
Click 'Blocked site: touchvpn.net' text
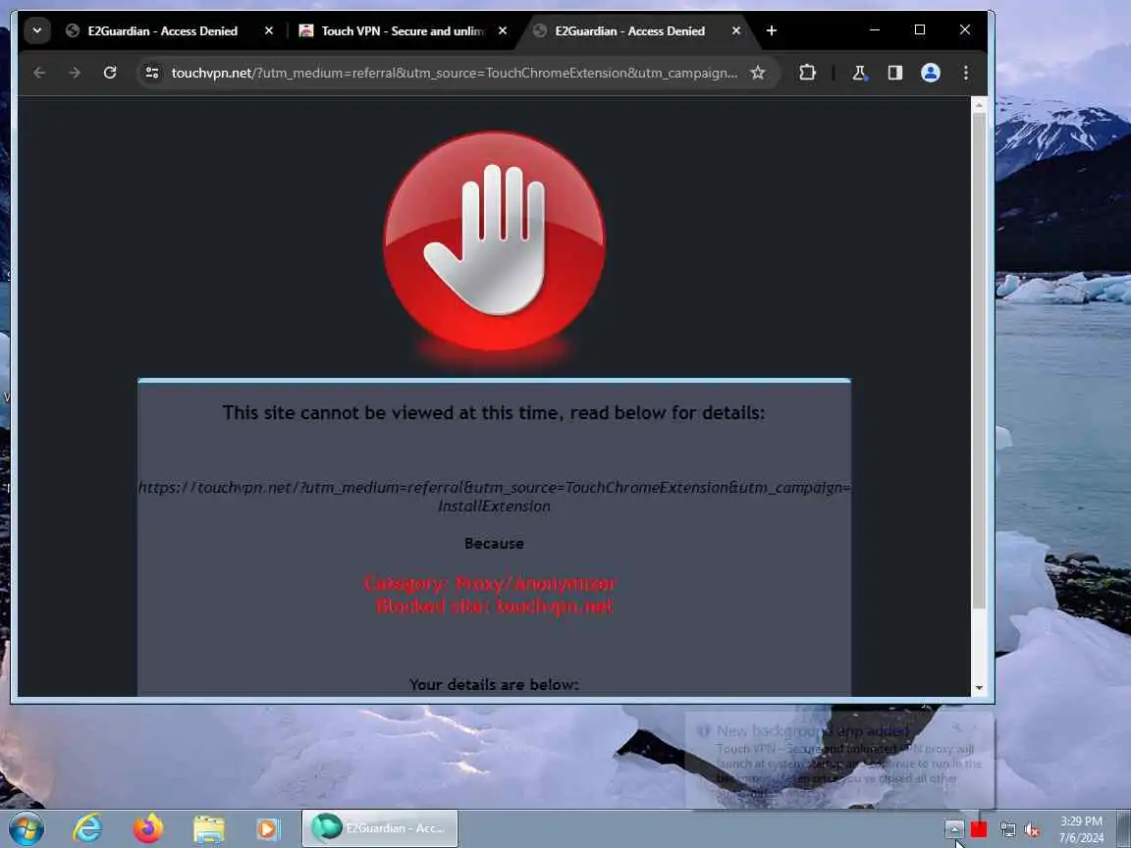click(494, 607)
